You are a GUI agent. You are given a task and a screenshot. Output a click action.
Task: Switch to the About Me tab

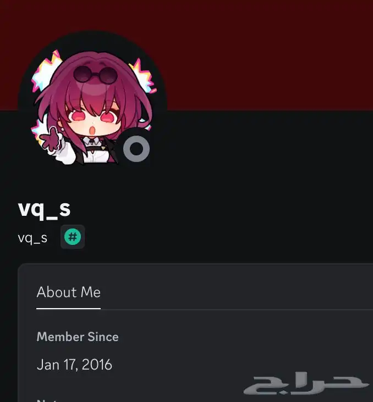[69, 292]
